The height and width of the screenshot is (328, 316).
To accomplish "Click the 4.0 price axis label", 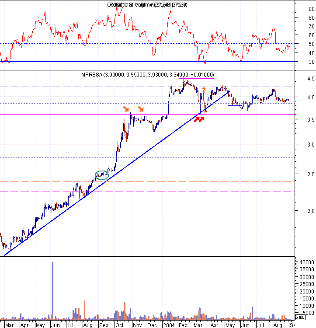I will coord(311,98).
